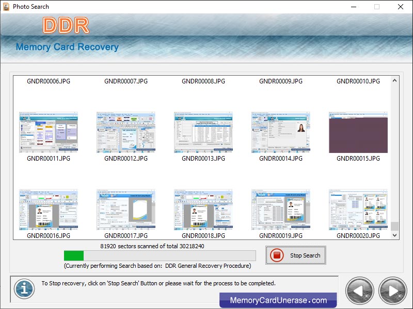Select thumbnail GNDR00019.JPG
The height and width of the screenshot is (309, 413).
(281, 210)
